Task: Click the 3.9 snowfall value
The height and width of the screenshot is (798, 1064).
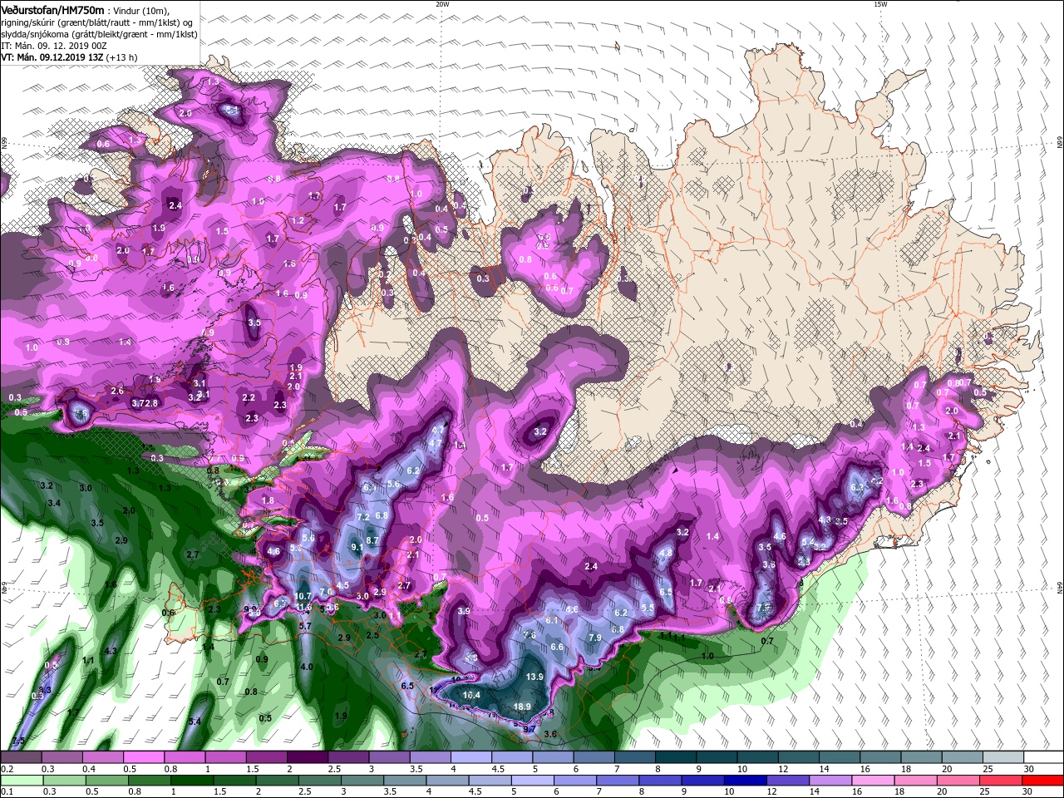Action: coord(464,611)
